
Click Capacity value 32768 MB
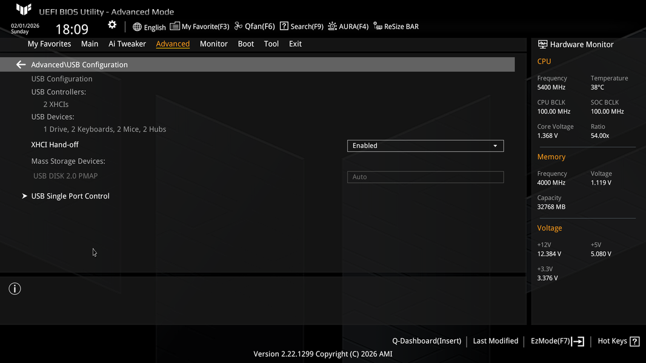[551, 207]
